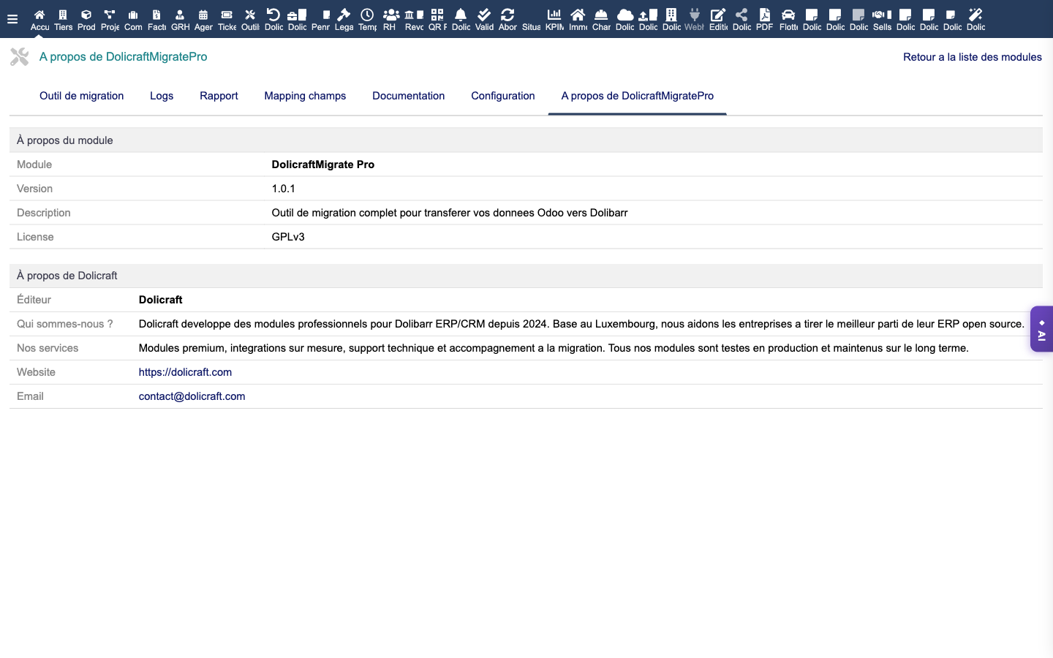Click Retour a la liste des modules
1053x658 pixels.
tap(973, 57)
